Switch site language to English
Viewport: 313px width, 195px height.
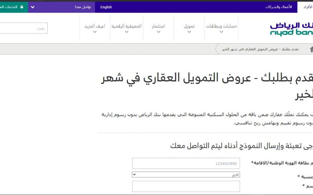pos(106,7)
